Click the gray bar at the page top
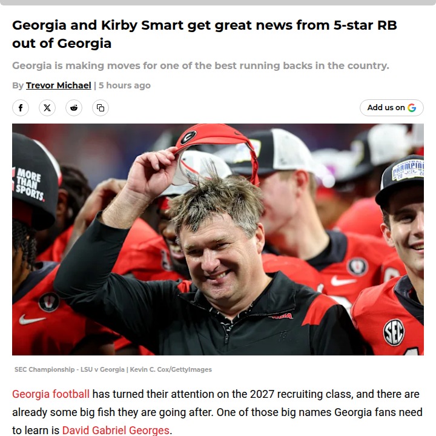The image size is (436, 436). 218,2
